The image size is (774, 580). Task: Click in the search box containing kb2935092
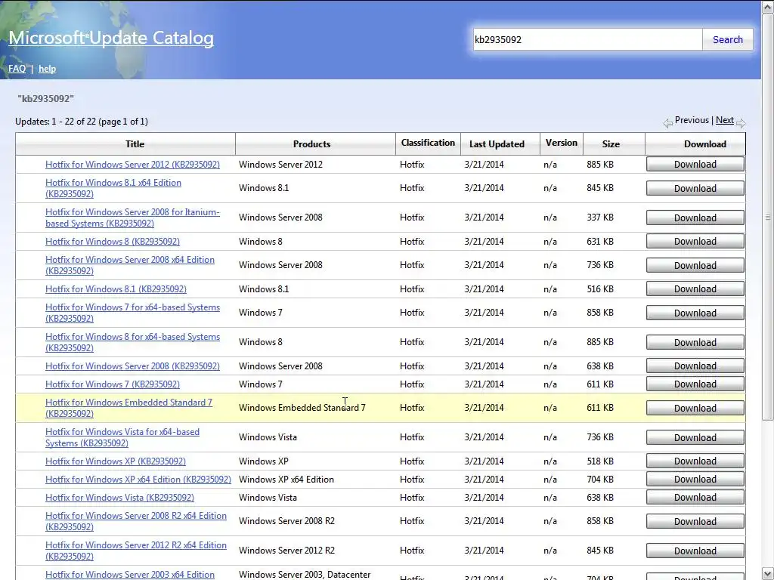click(x=587, y=39)
